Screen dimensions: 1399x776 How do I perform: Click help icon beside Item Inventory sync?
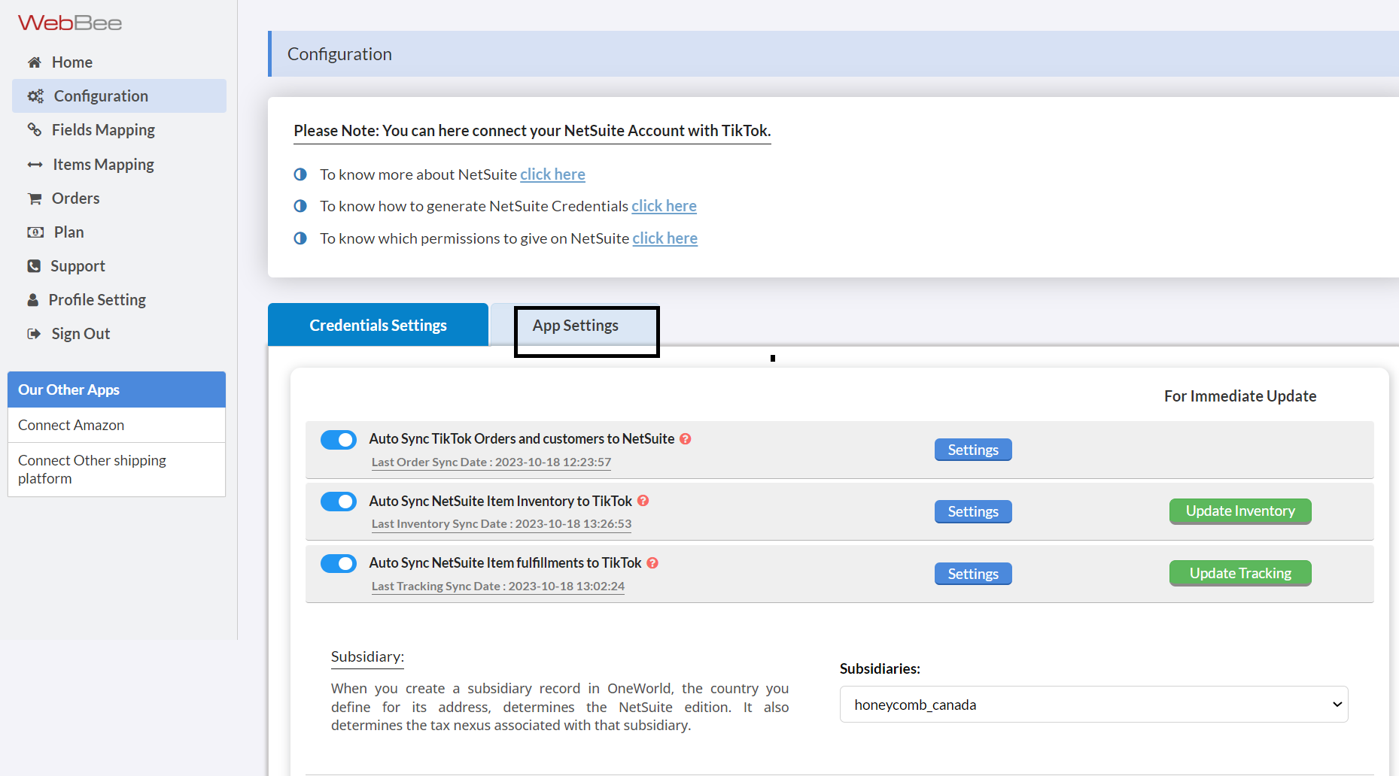pos(643,501)
